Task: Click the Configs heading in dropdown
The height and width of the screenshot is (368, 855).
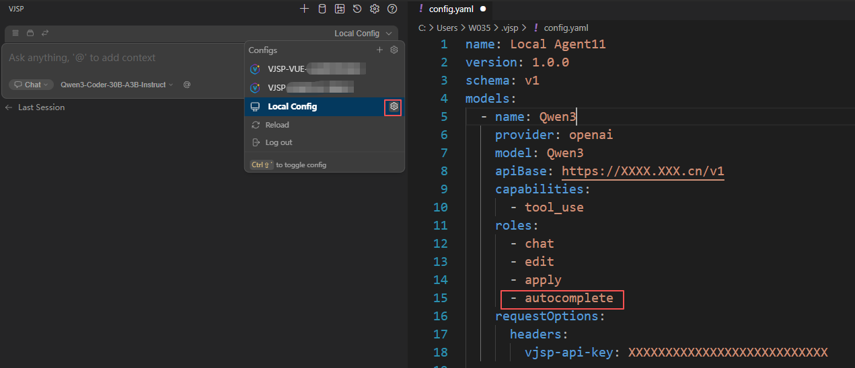Action: (263, 50)
